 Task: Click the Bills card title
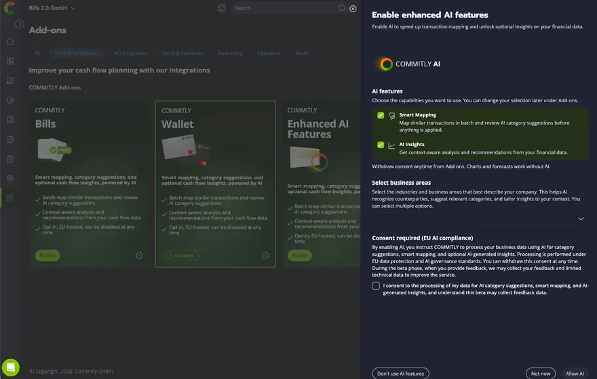pyautogui.click(x=45, y=124)
